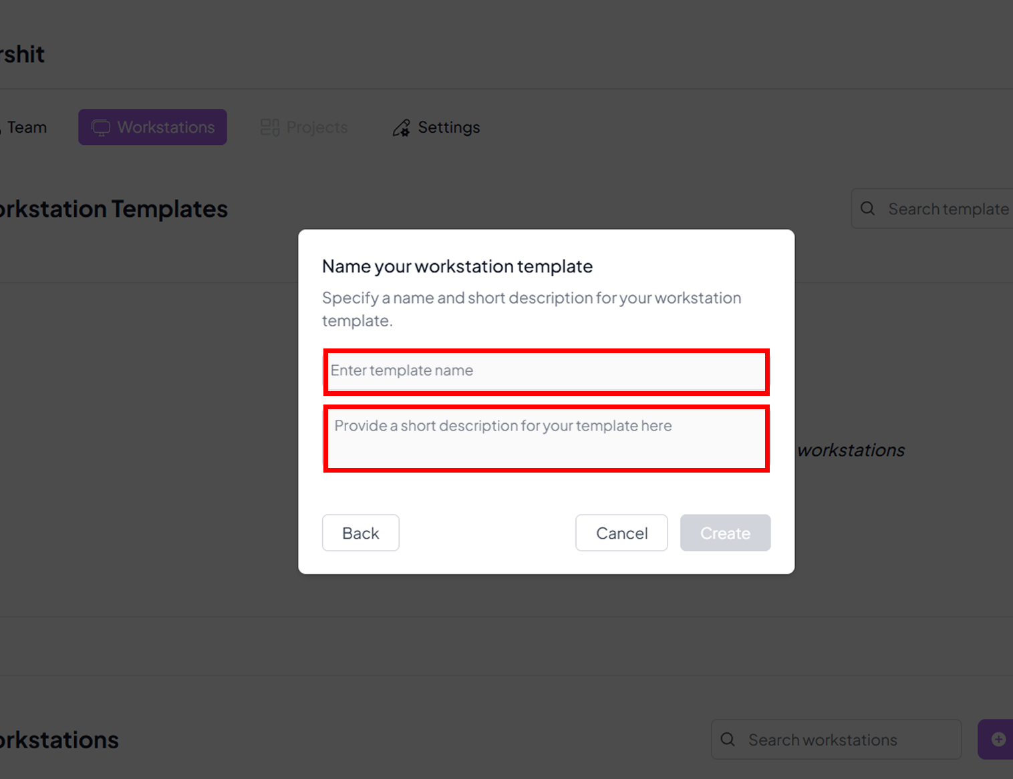Click magnifier icon in Search template box

pyautogui.click(x=867, y=209)
